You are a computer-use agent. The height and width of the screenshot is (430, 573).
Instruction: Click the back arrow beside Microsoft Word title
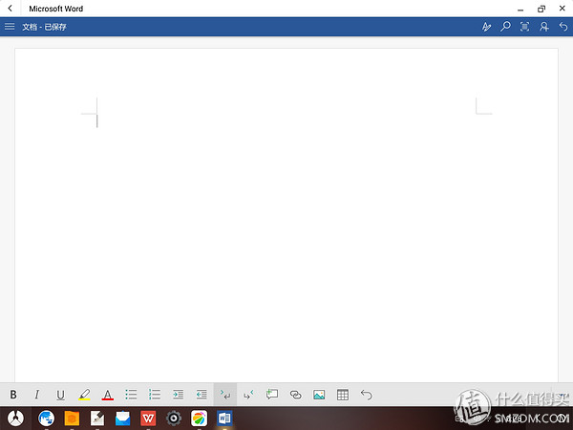point(11,9)
